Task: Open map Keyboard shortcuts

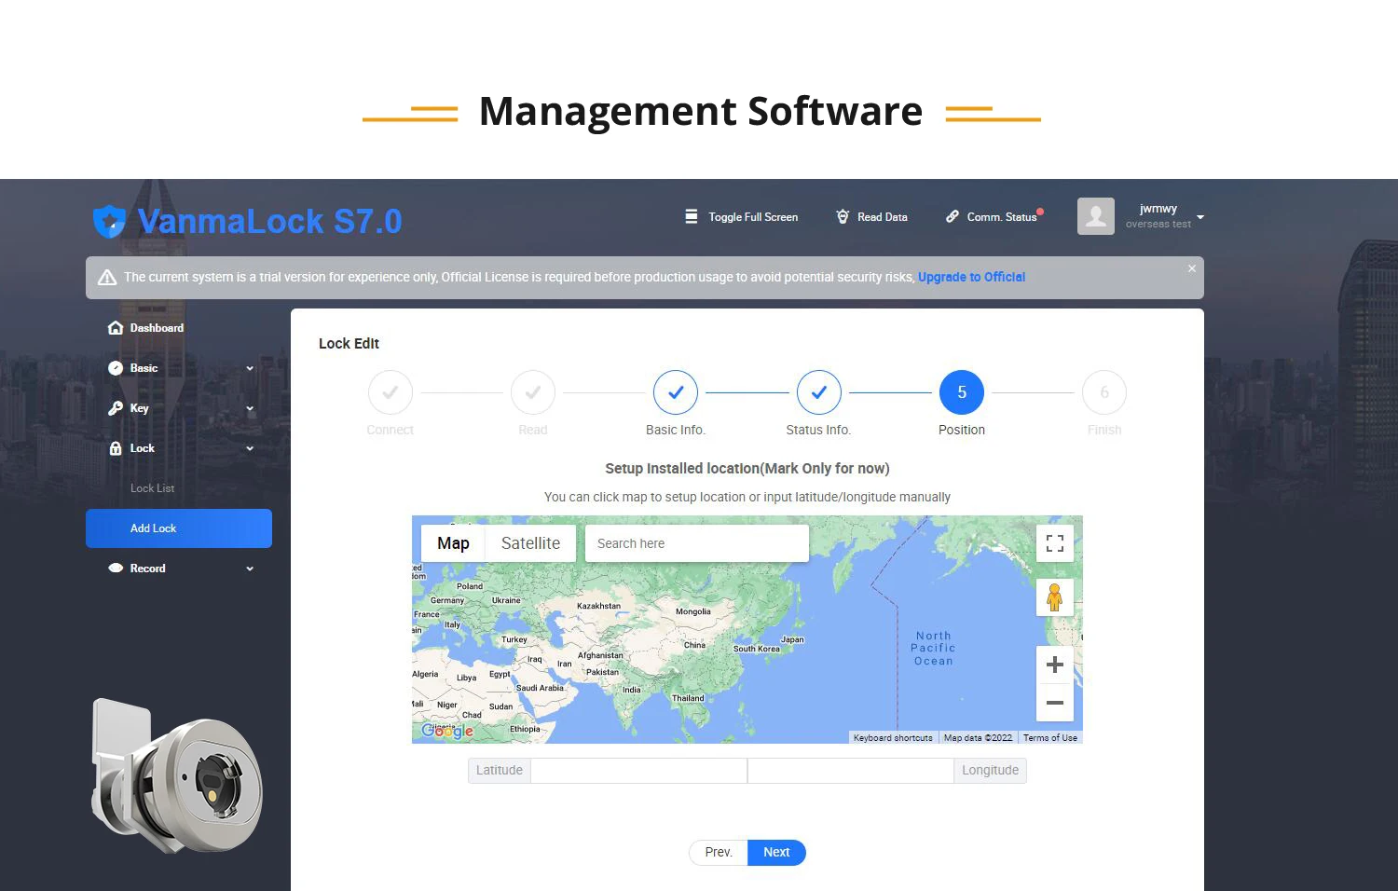Action: 893,737
